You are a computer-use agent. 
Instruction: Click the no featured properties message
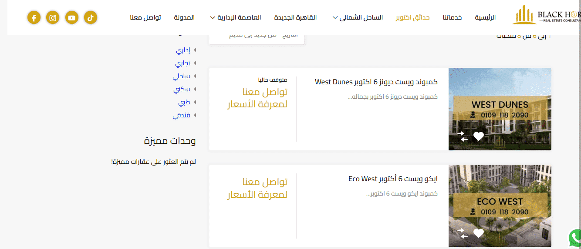153,162
